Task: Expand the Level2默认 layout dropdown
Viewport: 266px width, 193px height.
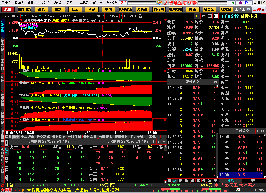Action: pos(22,16)
